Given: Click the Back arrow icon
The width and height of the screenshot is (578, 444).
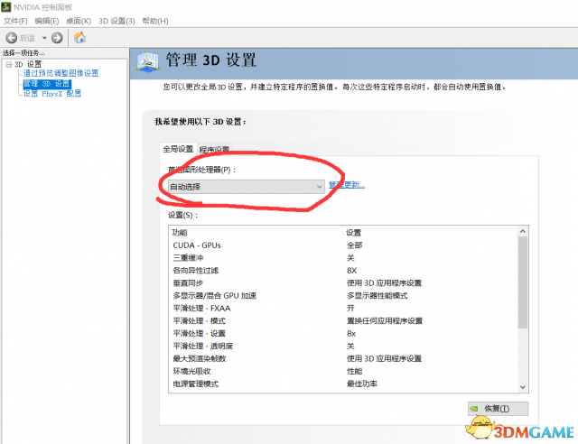Looking at the screenshot, I should point(12,38).
